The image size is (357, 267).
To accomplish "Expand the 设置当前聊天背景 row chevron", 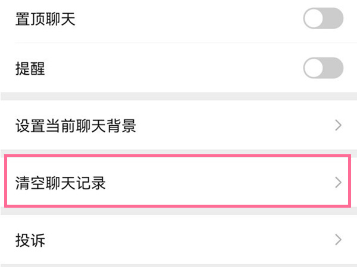I will (x=338, y=126).
